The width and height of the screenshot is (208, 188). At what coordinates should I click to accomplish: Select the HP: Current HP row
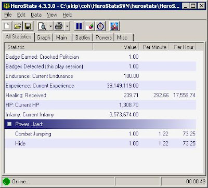tap(100, 105)
